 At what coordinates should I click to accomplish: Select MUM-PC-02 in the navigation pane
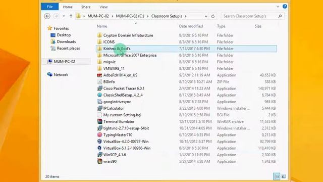point(64,62)
